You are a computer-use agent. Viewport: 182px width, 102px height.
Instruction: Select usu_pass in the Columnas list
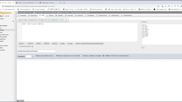(145, 31)
